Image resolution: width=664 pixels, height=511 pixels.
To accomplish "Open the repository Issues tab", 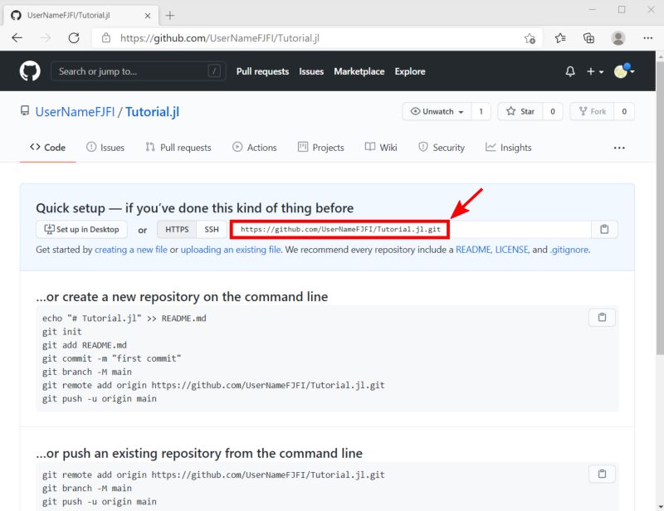I will pyautogui.click(x=105, y=148).
